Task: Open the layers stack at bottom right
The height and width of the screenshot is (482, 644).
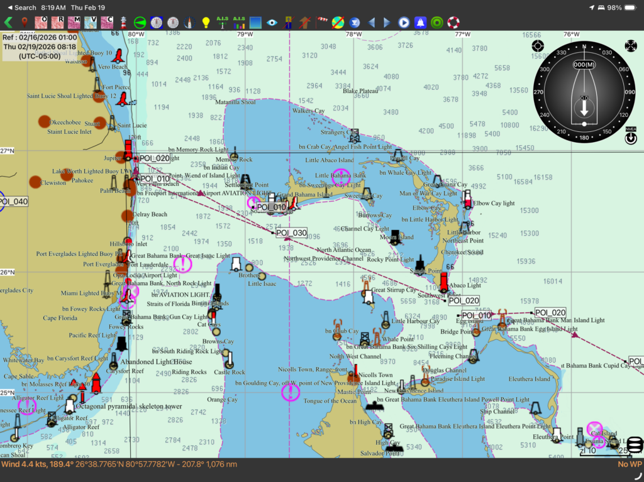Action: (x=635, y=445)
